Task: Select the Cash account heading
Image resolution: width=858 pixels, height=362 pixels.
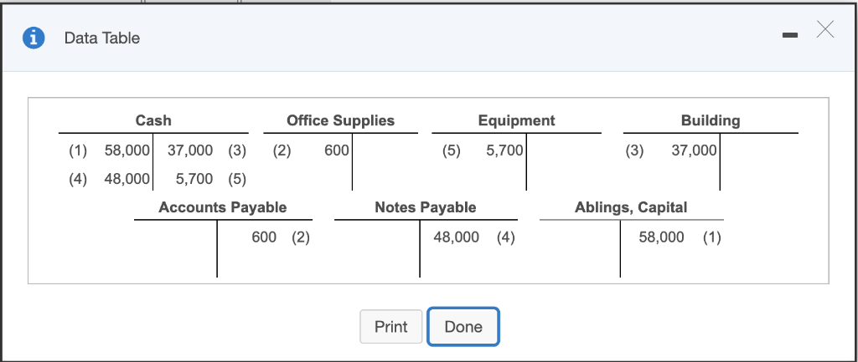Action: point(153,120)
